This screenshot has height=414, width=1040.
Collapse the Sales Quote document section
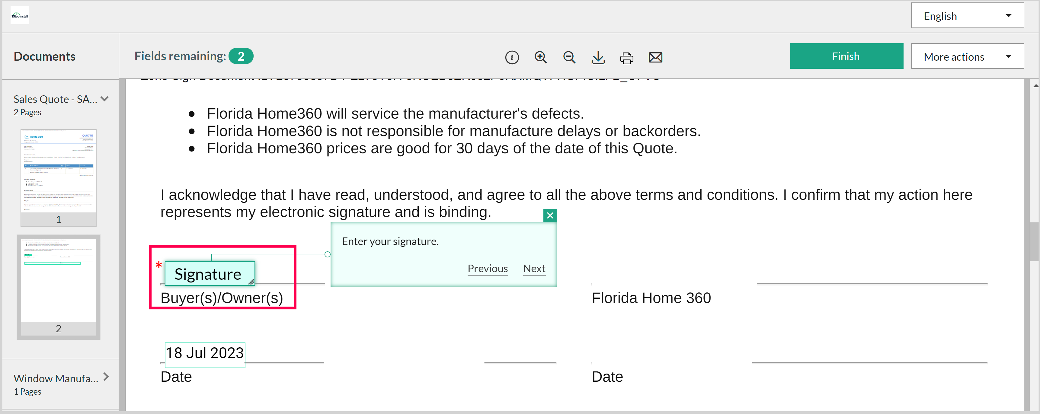click(x=104, y=99)
